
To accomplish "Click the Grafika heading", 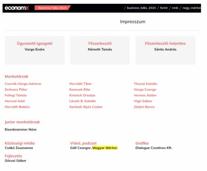I will click(142, 143).
